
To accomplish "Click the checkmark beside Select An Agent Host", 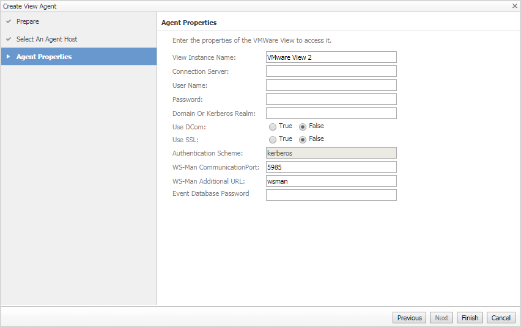I will (9, 39).
